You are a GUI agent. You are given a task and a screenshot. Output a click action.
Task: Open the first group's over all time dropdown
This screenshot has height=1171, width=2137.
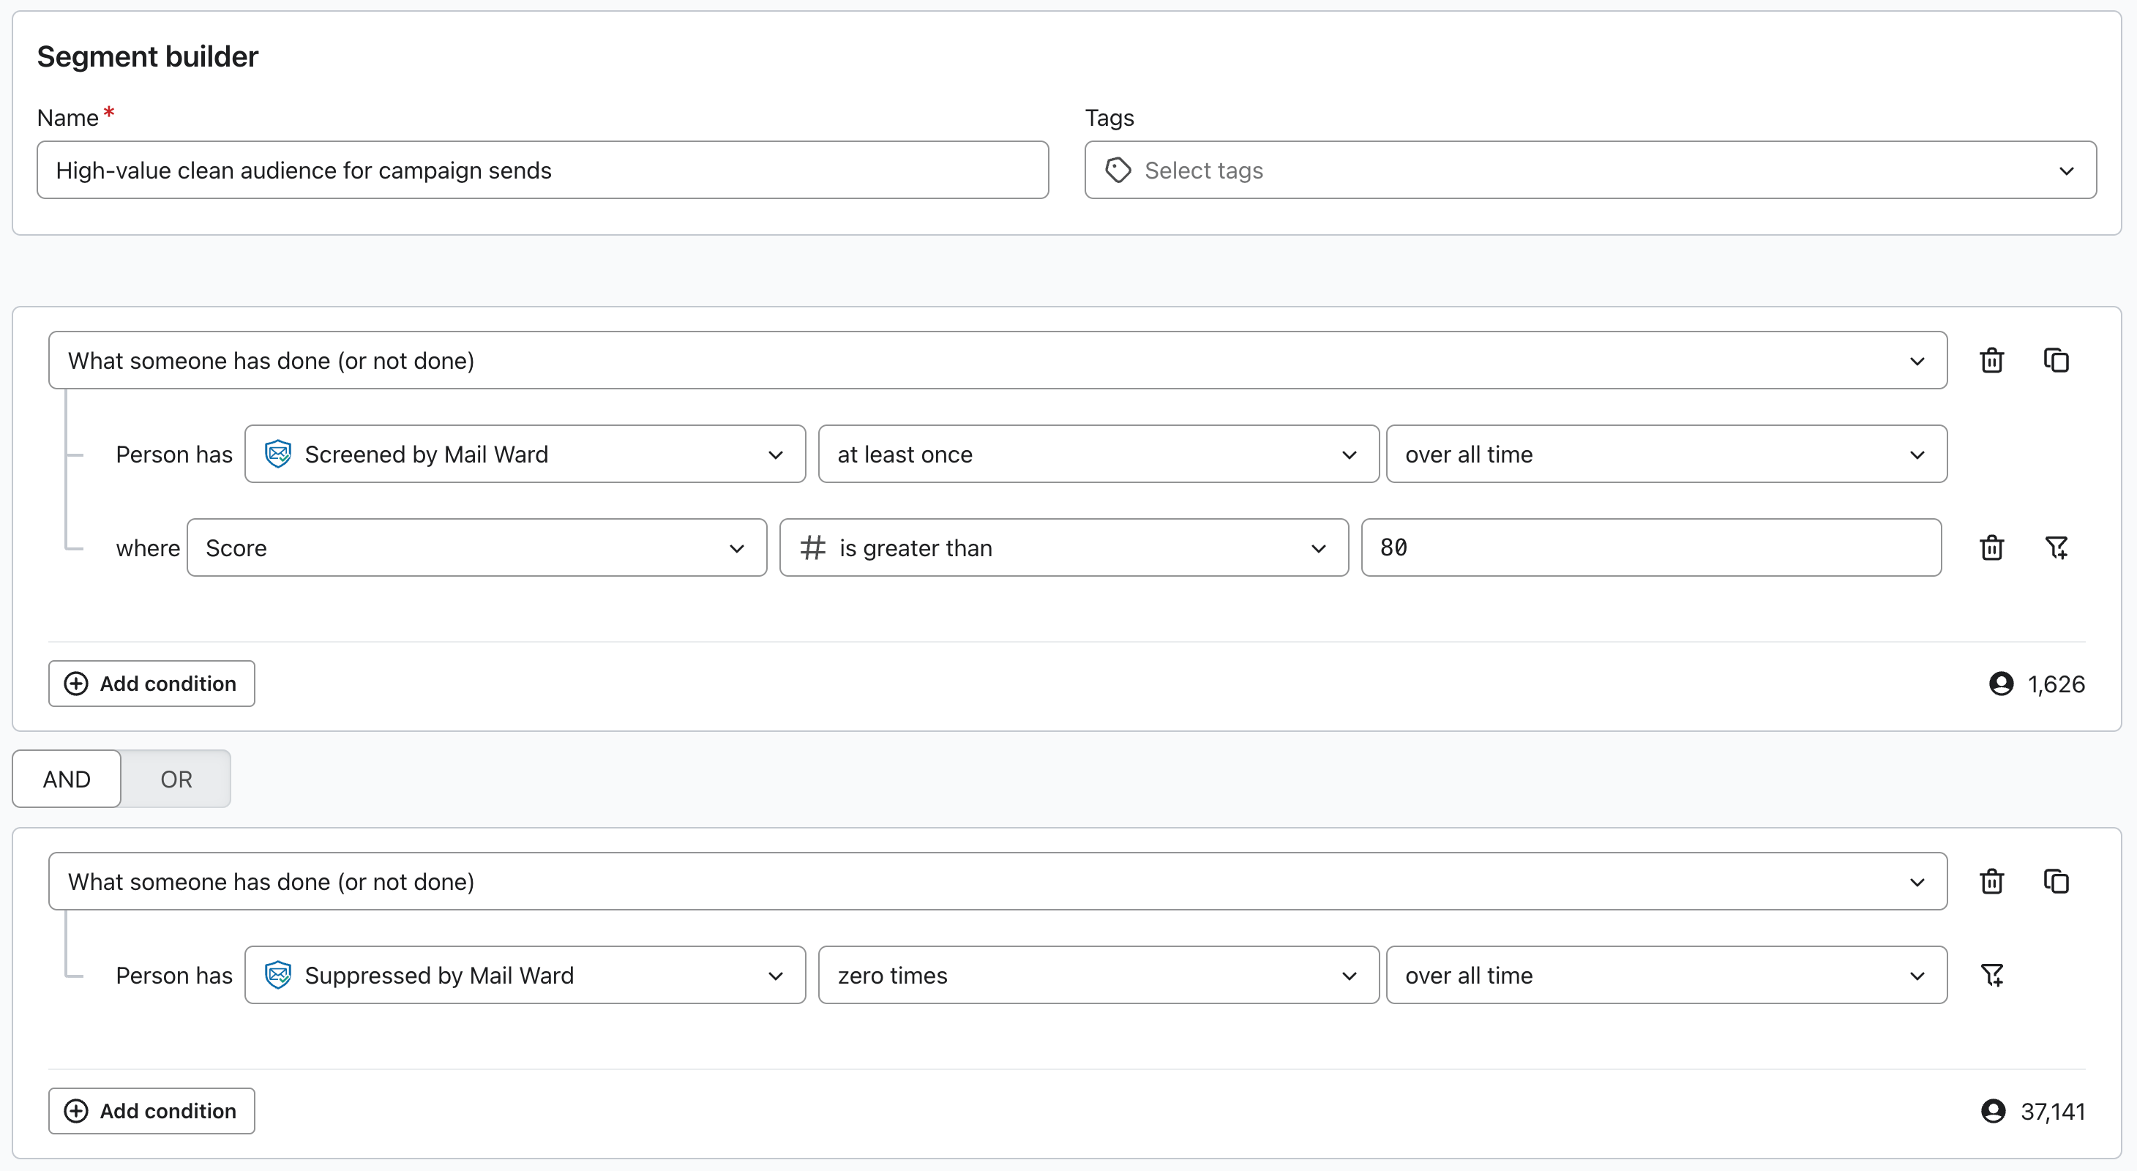tap(1666, 454)
